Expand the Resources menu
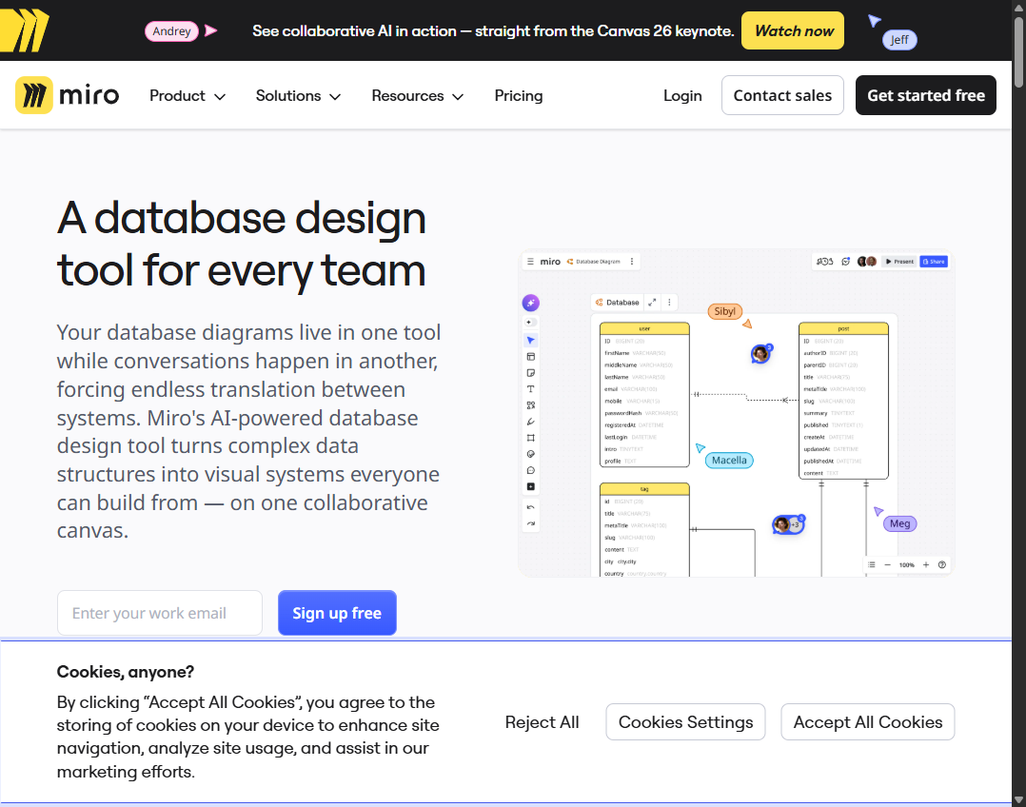Viewport: 1026px width, 807px height. 418,95
